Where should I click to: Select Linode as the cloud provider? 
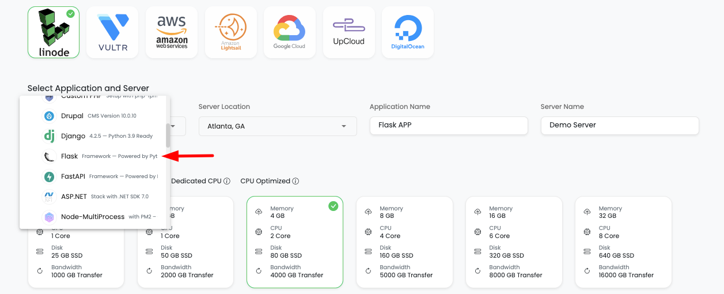coord(54,33)
